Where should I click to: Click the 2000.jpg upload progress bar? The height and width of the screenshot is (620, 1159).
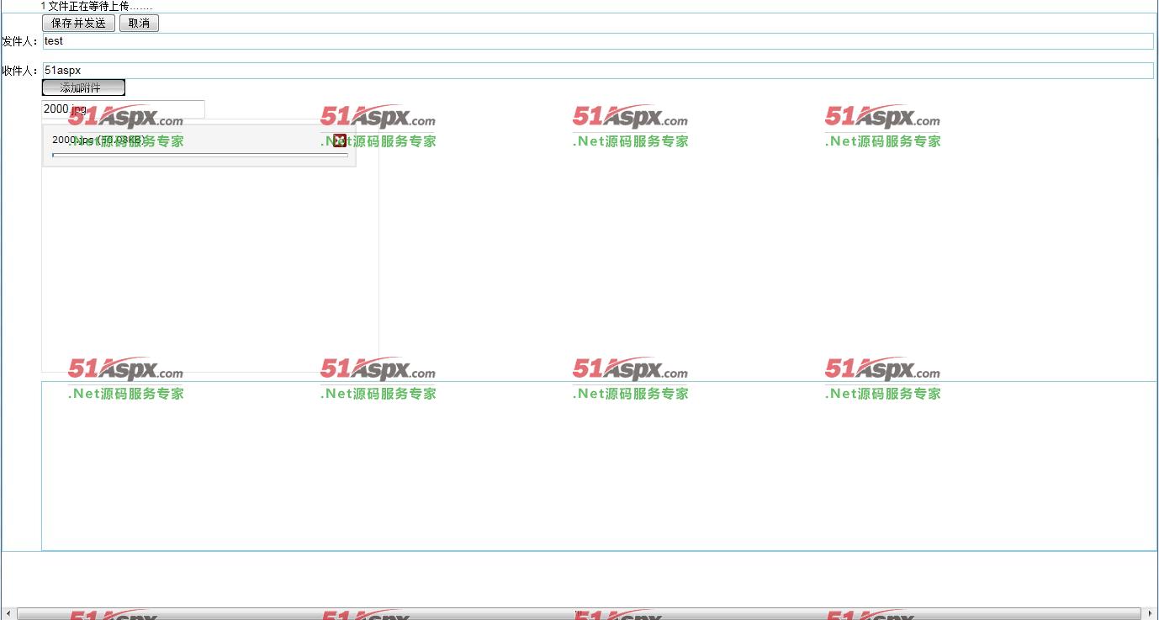[x=200, y=156]
